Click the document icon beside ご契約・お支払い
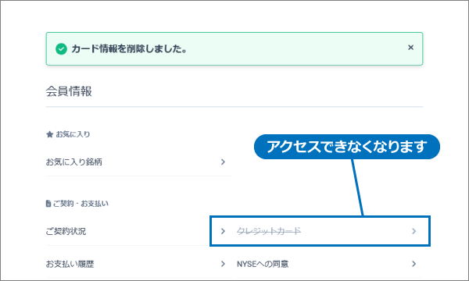This screenshot has height=281, width=469. coord(48,204)
